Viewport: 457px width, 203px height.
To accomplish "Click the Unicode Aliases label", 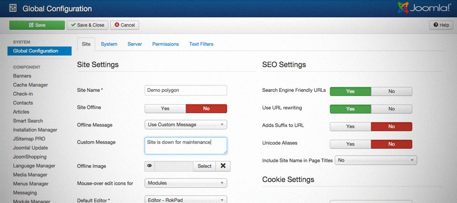I will (279, 143).
